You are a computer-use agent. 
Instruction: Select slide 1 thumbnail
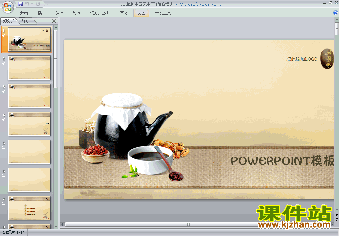tap(29, 40)
